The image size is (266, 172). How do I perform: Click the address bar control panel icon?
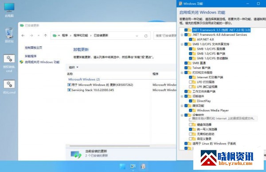point(55,35)
